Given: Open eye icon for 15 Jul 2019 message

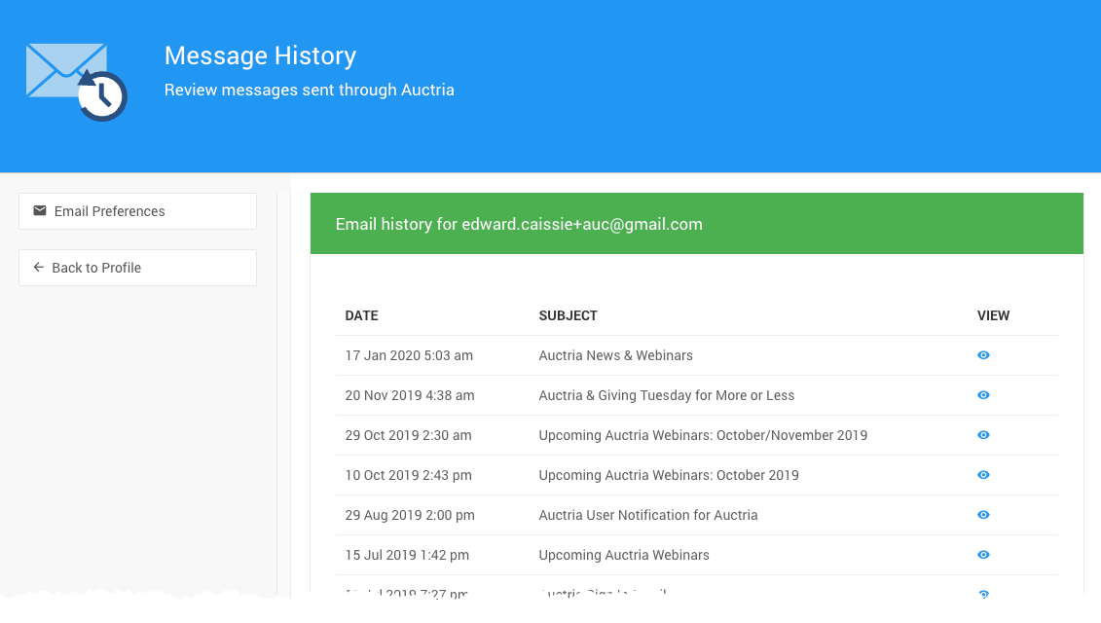Looking at the screenshot, I should [x=983, y=555].
